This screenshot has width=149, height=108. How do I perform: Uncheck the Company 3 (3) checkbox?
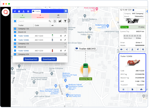(15, 54)
